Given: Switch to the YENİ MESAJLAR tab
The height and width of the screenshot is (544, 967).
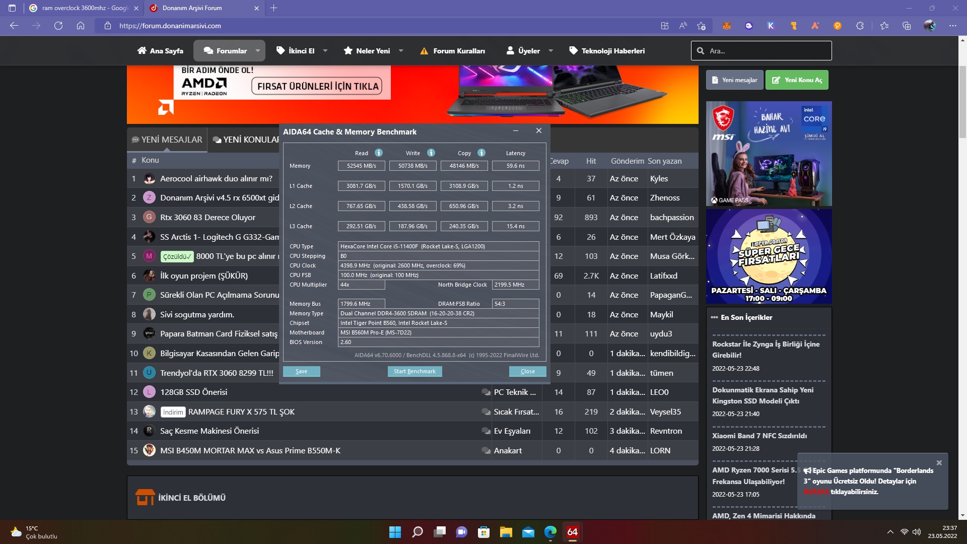Looking at the screenshot, I should [167, 140].
